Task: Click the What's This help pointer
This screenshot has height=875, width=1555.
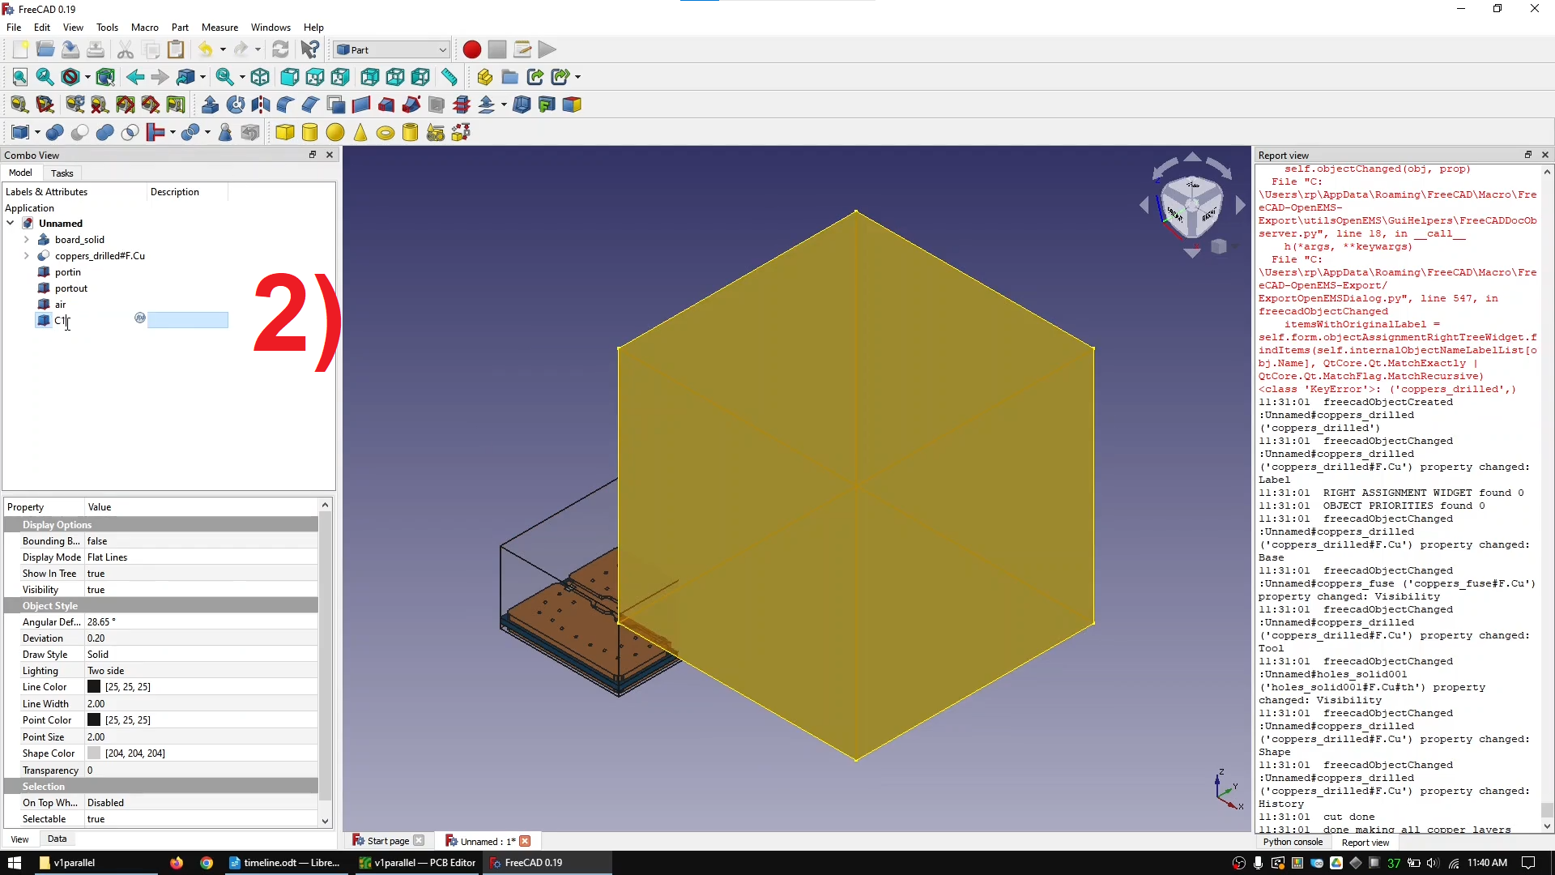Action: 310,49
